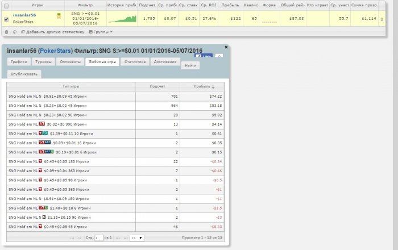
Task: Click turbo icon in $0.45+$0.05 90 row
Action: [40, 180]
